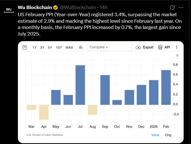Click the Export download cloud icon
The width and height of the screenshot is (191, 144).
tap(139, 47)
